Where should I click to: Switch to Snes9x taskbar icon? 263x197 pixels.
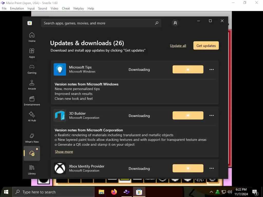[126, 192]
